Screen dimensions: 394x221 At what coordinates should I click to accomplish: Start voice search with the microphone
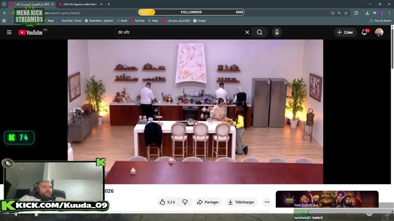(277, 32)
